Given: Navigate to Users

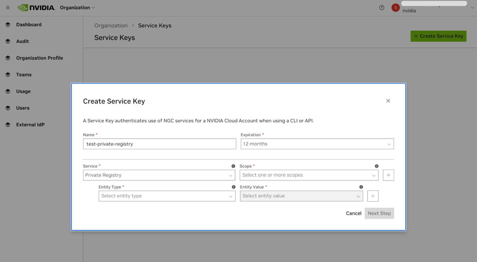Looking at the screenshot, I should (x=23, y=108).
